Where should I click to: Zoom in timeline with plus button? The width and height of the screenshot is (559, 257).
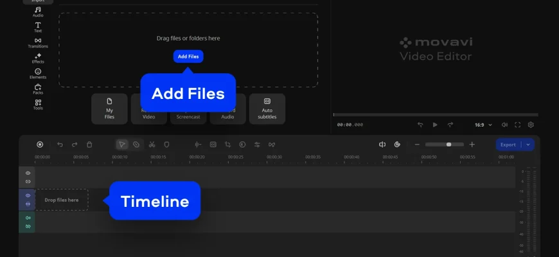(x=472, y=145)
